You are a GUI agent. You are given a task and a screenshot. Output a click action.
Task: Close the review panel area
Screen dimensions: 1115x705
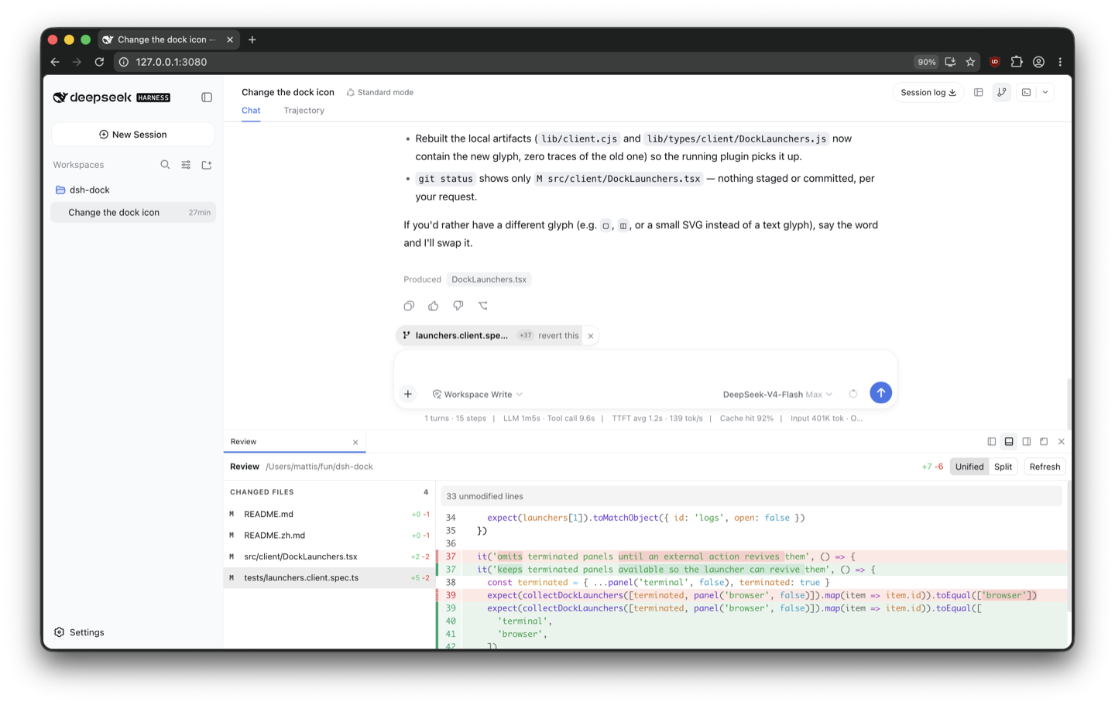(1062, 442)
